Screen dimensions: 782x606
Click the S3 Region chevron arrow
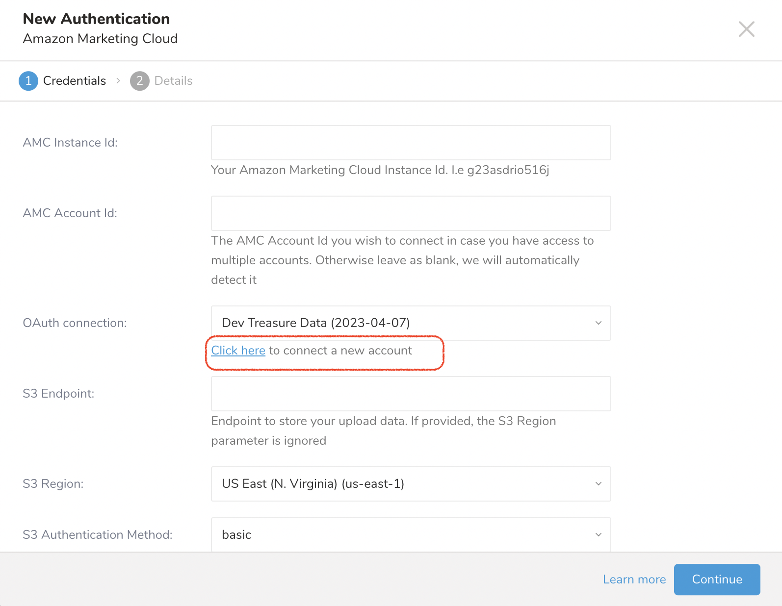click(x=598, y=484)
